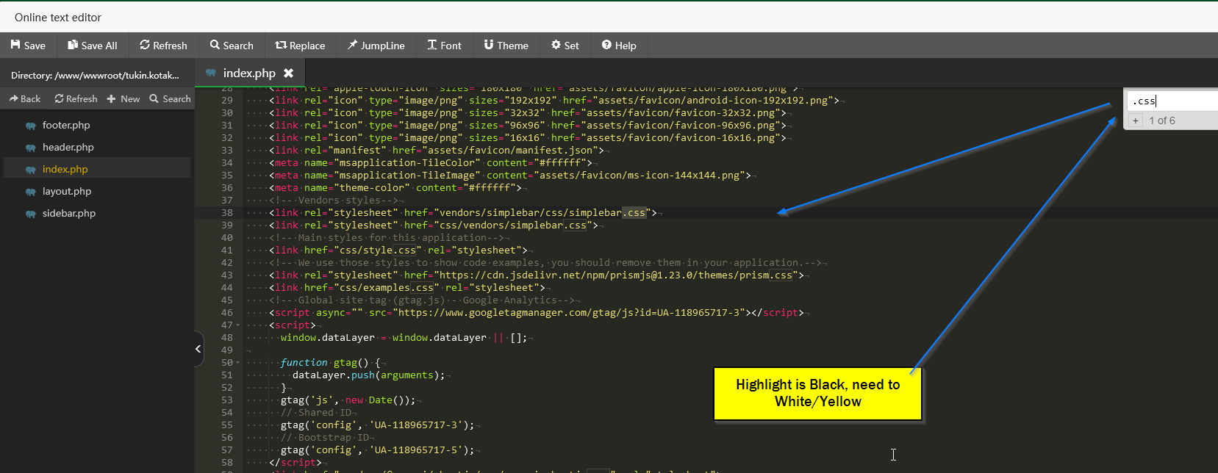This screenshot has width=1218, height=473.
Task: Refresh the editor using the top toolbar
Action: [x=163, y=46]
